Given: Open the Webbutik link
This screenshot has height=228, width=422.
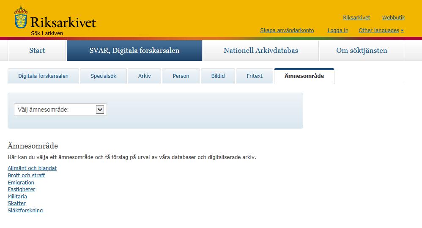Looking at the screenshot, I should pos(394,18).
